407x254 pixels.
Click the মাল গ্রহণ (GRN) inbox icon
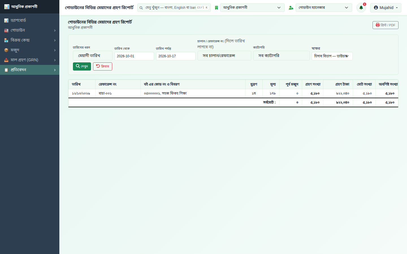point(6,60)
